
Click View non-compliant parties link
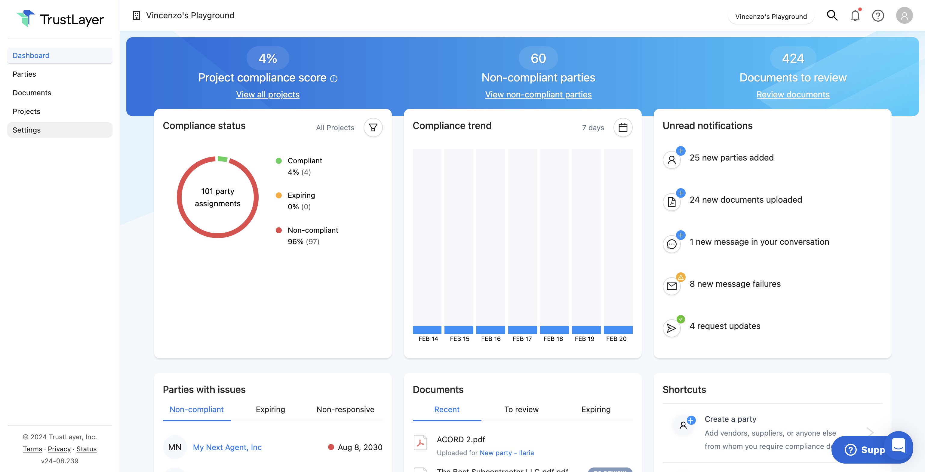pyautogui.click(x=538, y=94)
